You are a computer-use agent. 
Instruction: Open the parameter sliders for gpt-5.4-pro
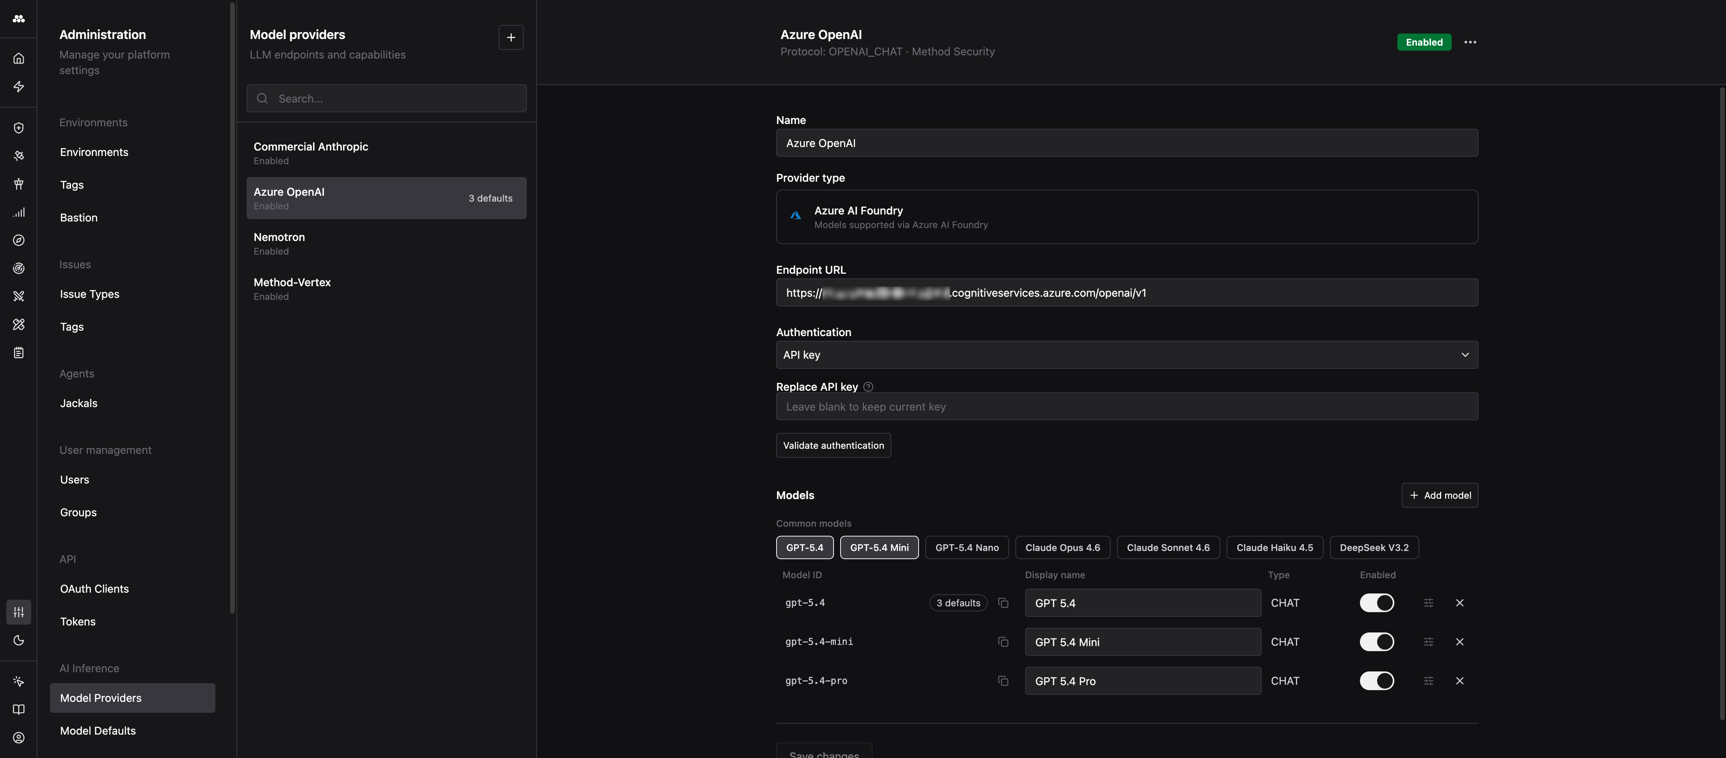(1428, 680)
